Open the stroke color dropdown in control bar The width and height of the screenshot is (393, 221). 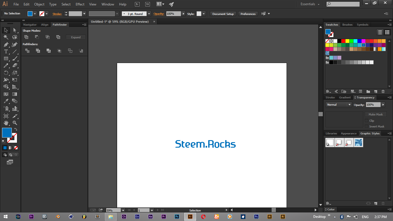pyautogui.click(x=47, y=14)
